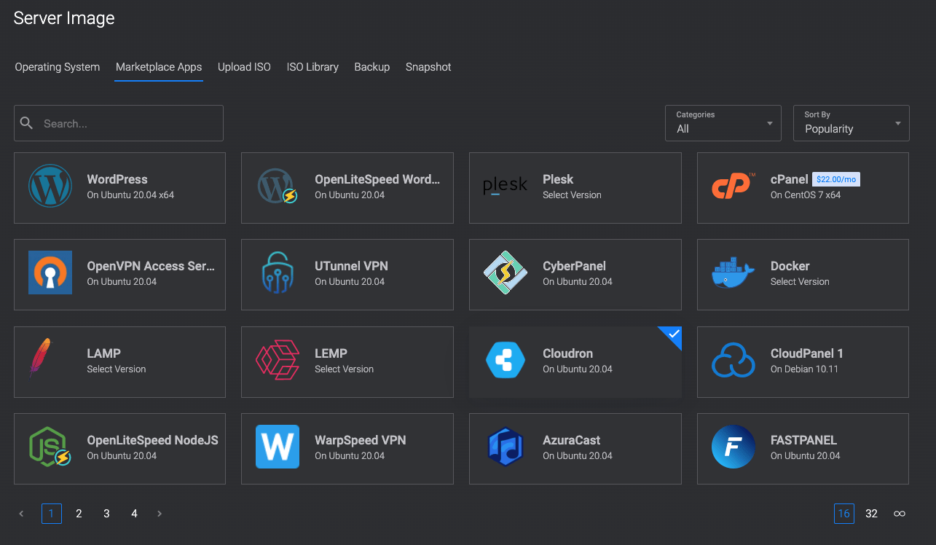
Task: Show 32 items per page
Action: [x=871, y=514]
